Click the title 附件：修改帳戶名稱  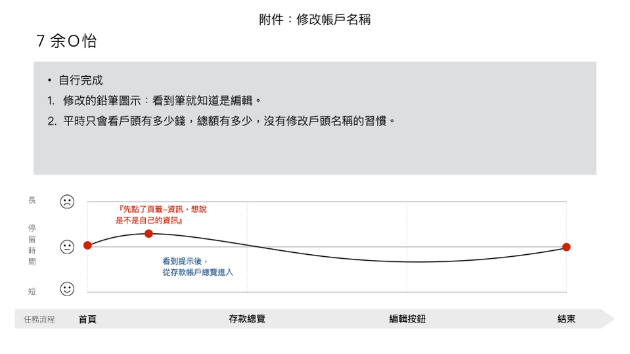pos(315,19)
